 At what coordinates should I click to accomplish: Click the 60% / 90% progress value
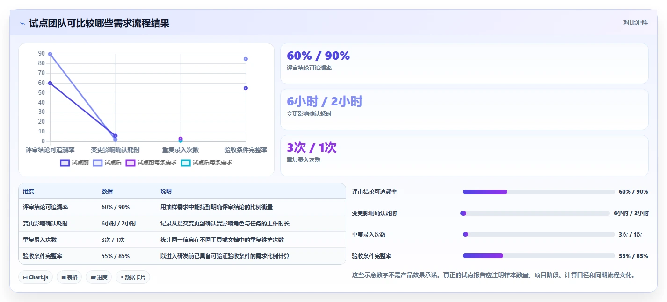[633, 192]
